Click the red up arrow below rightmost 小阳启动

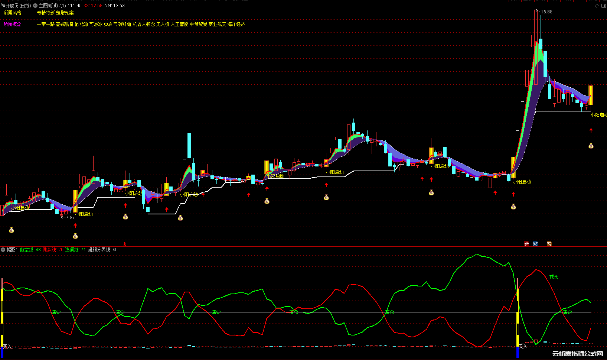tap(591, 130)
